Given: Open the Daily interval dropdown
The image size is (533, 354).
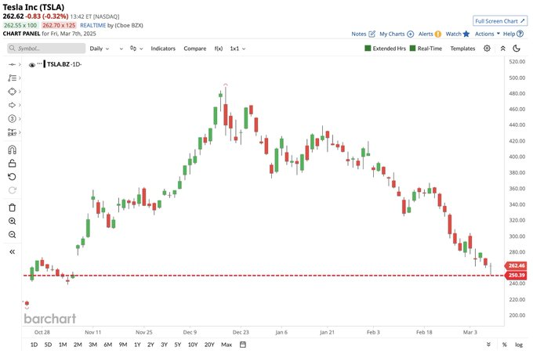Looking at the screenshot, I should pos(100,49).
